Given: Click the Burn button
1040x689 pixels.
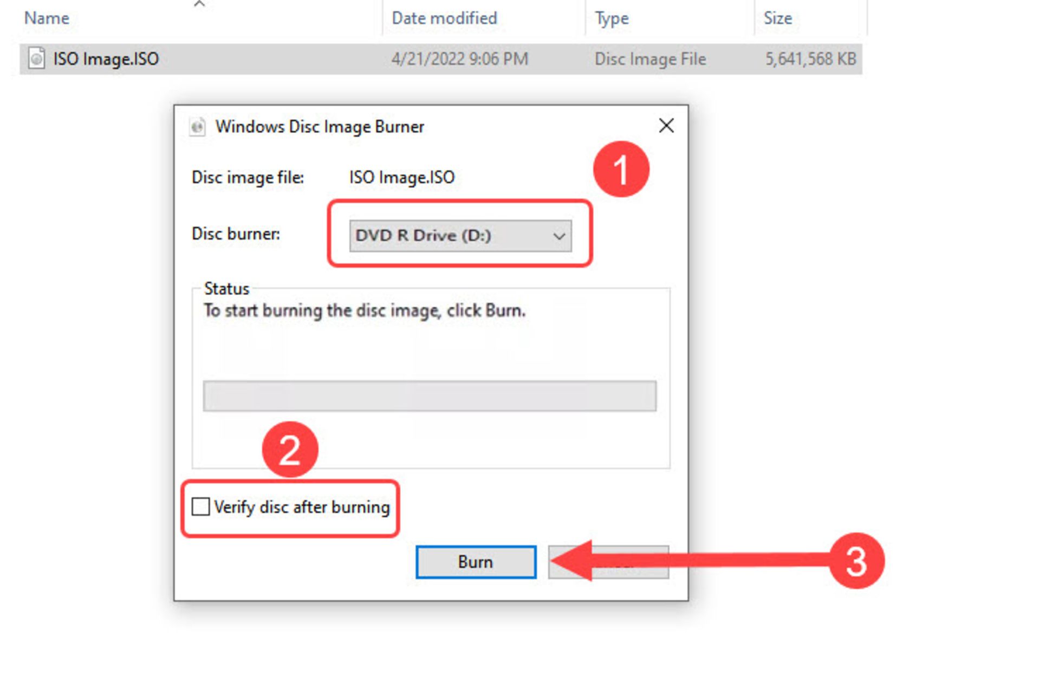Looking at the screenshot, I should 476,562.
